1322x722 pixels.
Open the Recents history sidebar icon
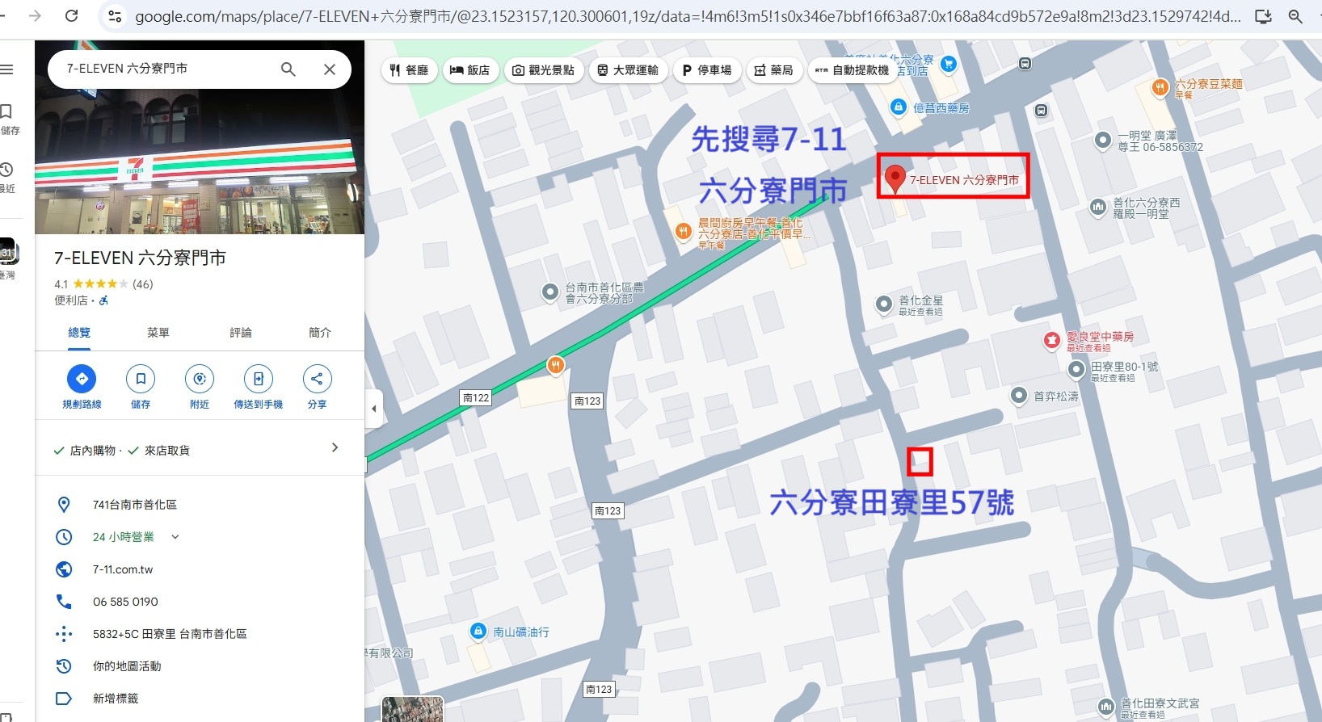(6, 170)
